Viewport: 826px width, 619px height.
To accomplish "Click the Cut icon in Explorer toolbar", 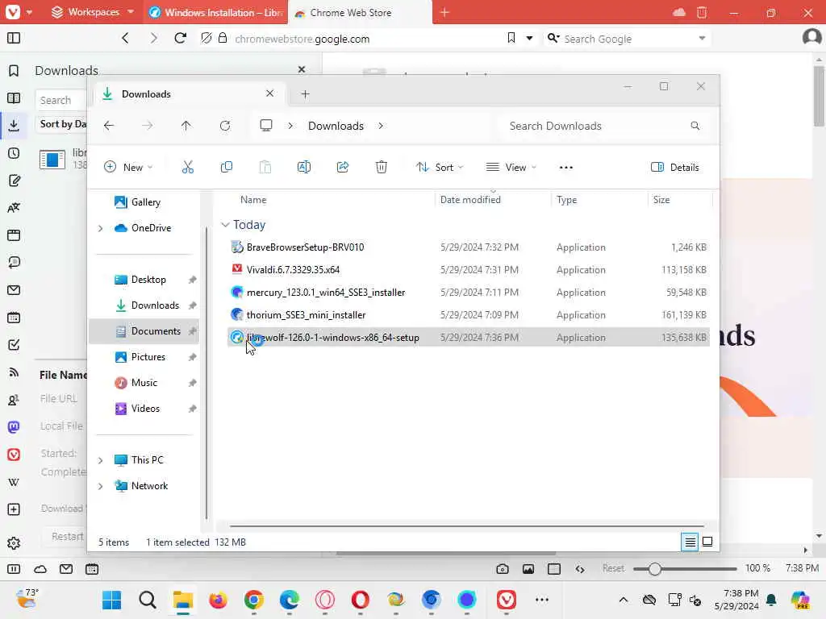I will pyautogui.click(x=187, y=168).
